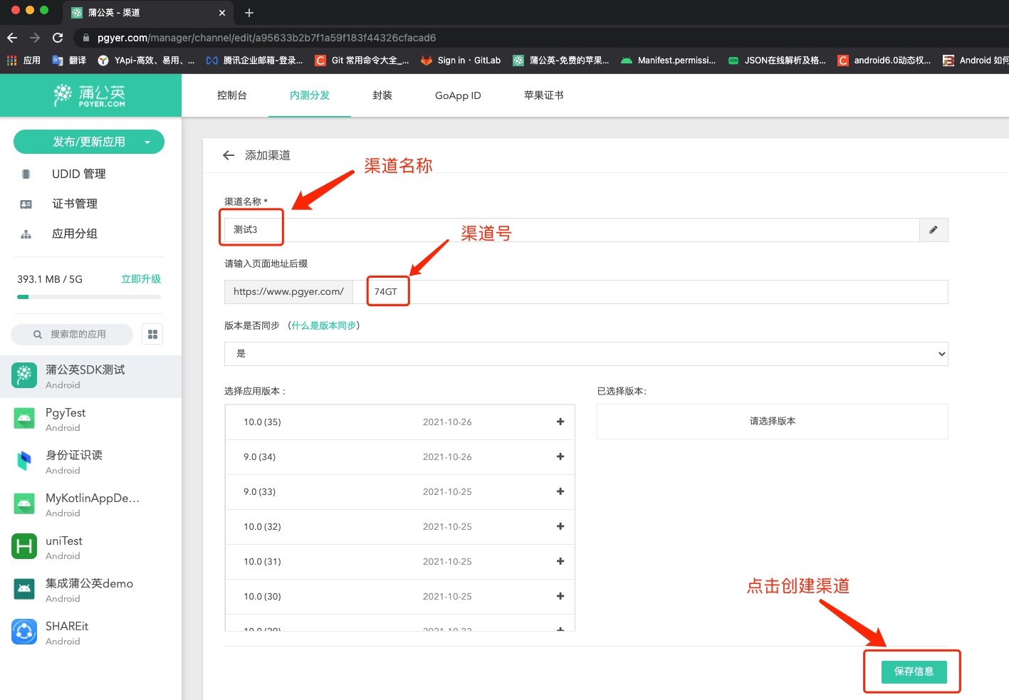The height and width of the screenshot is (700, 1009).
Task: Click the grid view icon beside app search
Action: pyautogui.click(x=152, y=334)
